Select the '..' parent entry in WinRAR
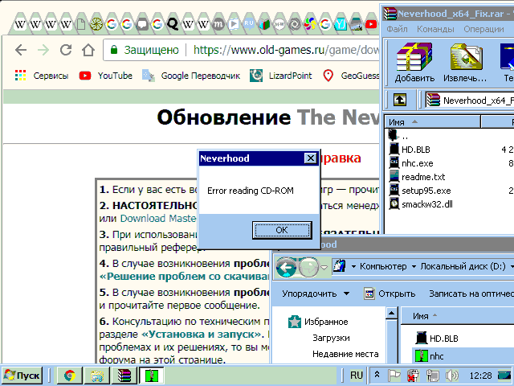 click(x=398, y=136)
